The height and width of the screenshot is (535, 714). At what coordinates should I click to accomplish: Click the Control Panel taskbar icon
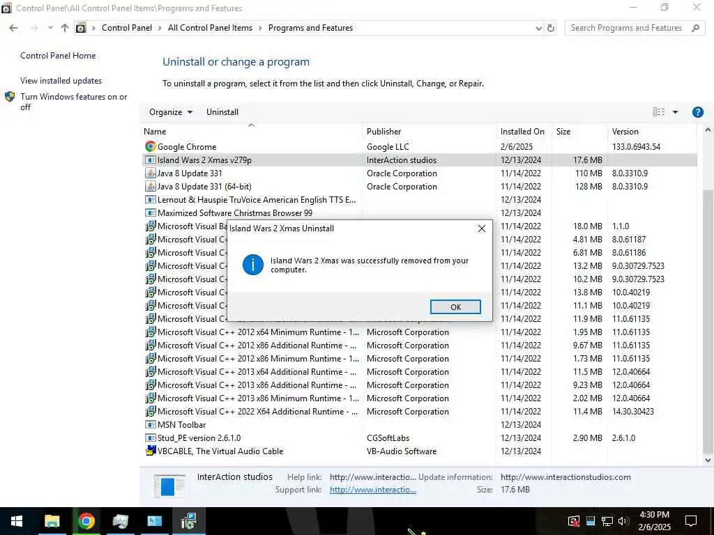click(x=154, y=521)
